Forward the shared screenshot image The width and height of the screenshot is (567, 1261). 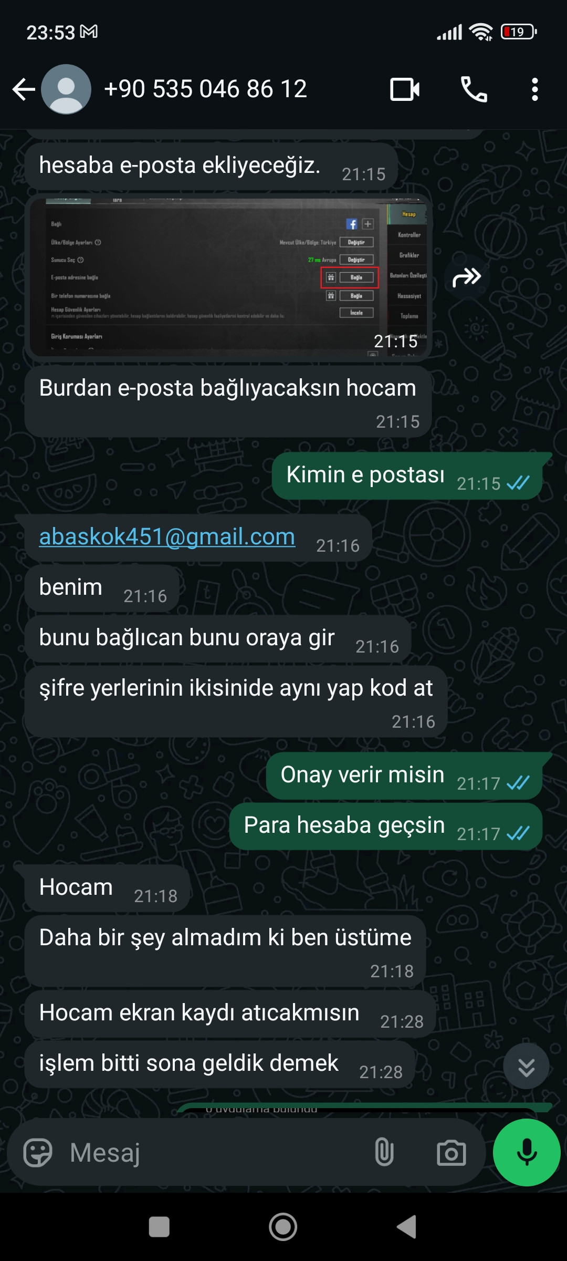[467, 277]
